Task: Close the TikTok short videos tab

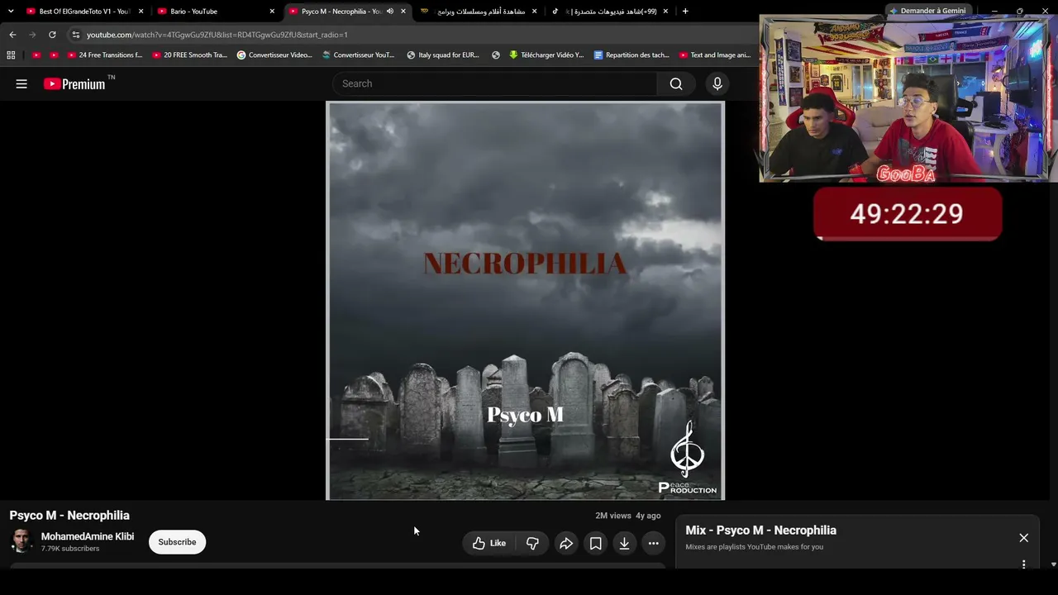Action: tap(665, 12)
